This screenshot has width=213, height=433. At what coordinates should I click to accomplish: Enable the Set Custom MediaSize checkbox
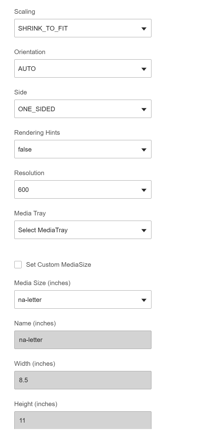click(x=18, y=265)
